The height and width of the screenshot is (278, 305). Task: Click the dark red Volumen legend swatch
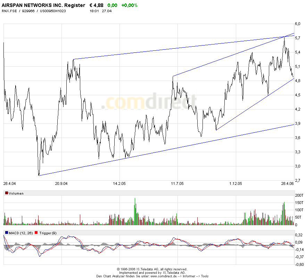pos(7,193)
